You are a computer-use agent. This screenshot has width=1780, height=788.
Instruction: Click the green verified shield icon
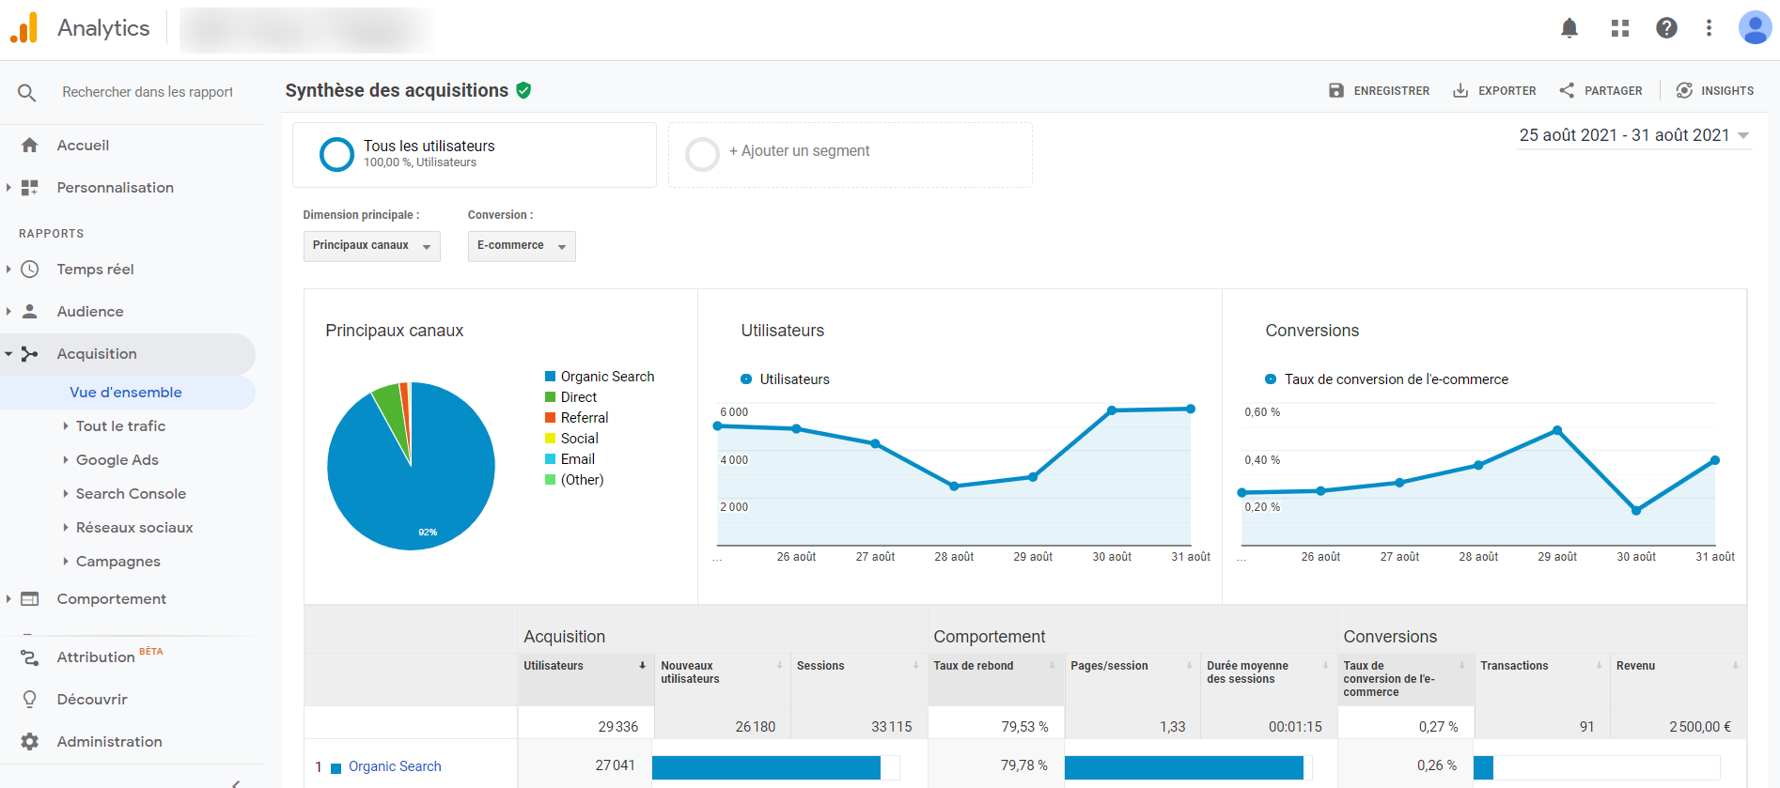point(523,90)
